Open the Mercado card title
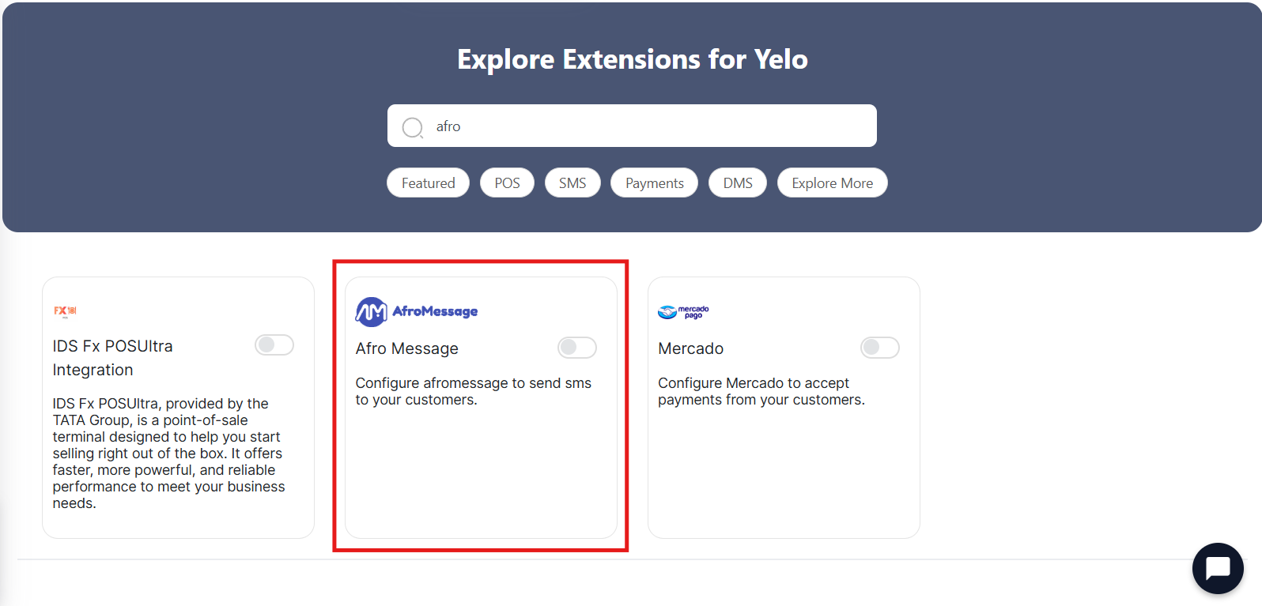Image resolution: width=1262 pixels, height=606 pixels. [x=690, y=348]
